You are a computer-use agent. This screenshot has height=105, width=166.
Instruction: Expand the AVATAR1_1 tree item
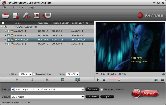pos(5,31)
